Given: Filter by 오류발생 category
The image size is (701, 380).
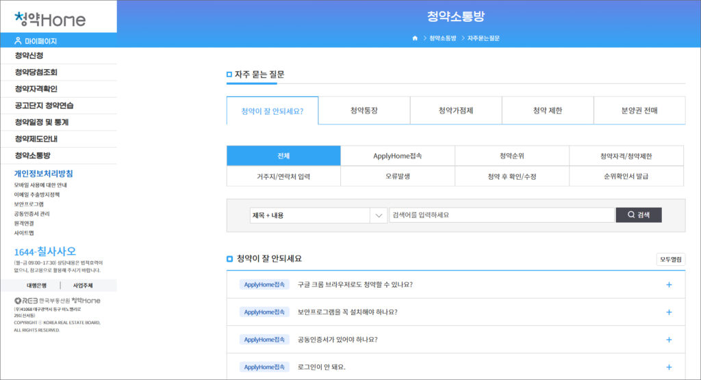Looking at the screenshot, I should coord(397,176).
